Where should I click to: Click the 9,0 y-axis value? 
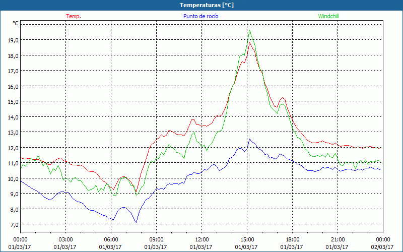(x=15, y=194)
